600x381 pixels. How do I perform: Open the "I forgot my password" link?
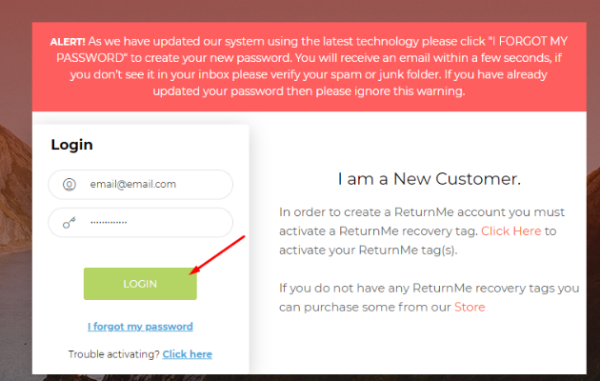(140, 327)
